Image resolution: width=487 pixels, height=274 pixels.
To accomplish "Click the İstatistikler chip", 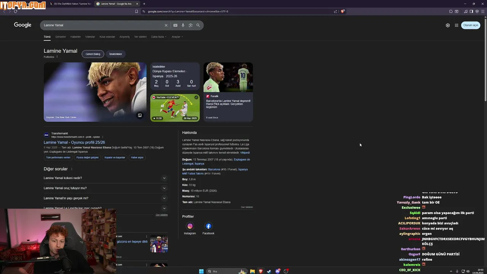I will 116,54.
